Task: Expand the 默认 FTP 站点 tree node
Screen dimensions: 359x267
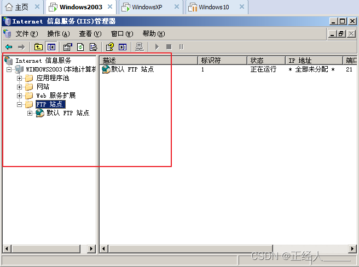Action: [30, 113]
